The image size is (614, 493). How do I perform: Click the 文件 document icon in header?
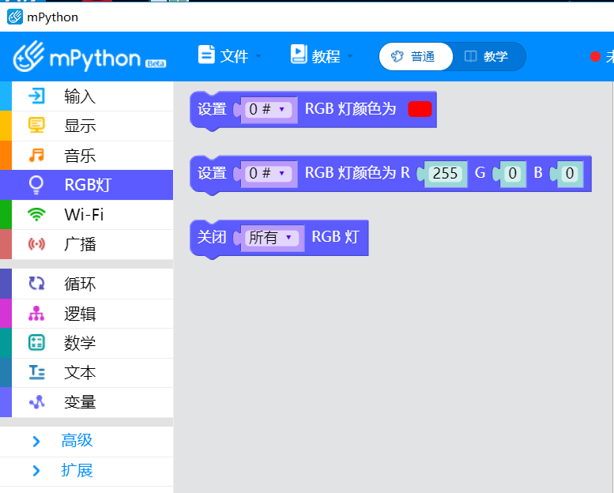pos(206,55)
